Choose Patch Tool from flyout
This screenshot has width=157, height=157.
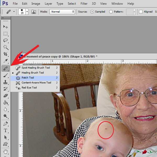tap(35, 78)
